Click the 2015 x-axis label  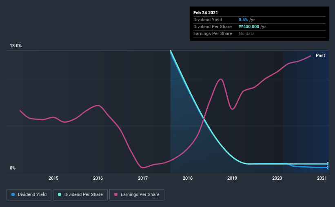point(53,178)
